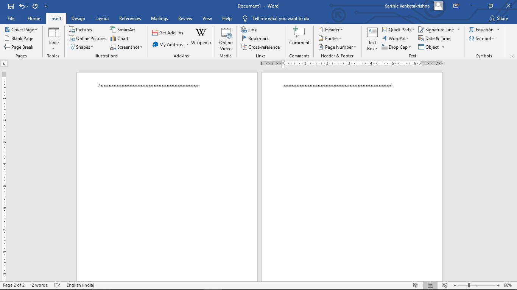Screen dimensions: 517x290
Task: Switch to Read Mode view
Action: click(x=416, y=285)
